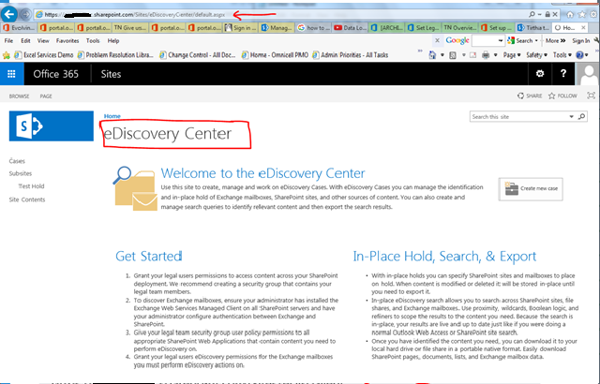The image size is (600, 384).
Task: Switch to the Manag... browser tab
Action: [x=277, y=27]
